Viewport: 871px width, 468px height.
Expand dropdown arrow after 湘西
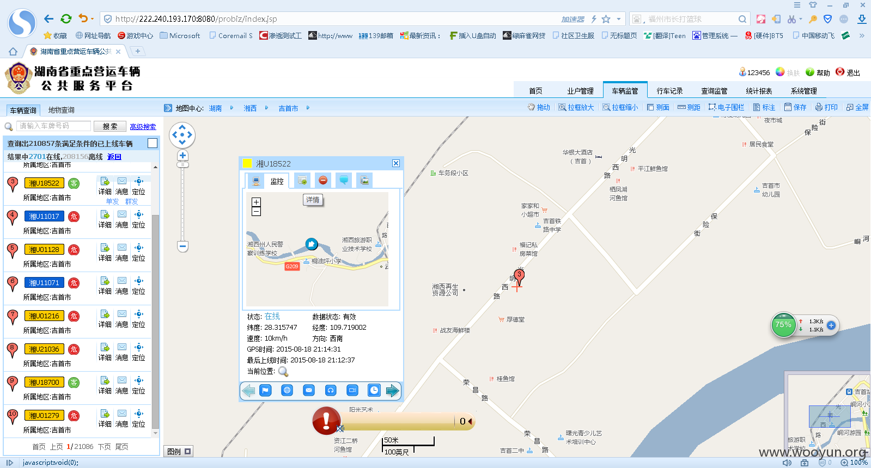click(266, 108)
